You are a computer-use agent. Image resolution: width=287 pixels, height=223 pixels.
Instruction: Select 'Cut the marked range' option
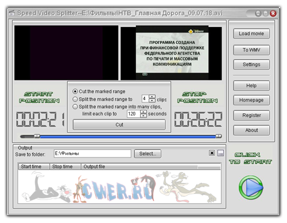coord(75,91)
